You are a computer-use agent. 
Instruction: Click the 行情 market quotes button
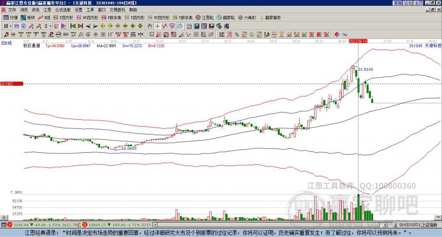[11, 17]
